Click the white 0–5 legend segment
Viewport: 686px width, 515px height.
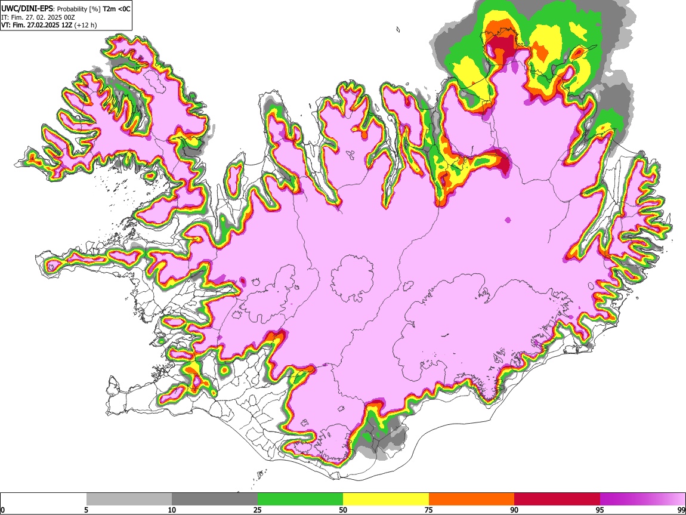[44, 499]
